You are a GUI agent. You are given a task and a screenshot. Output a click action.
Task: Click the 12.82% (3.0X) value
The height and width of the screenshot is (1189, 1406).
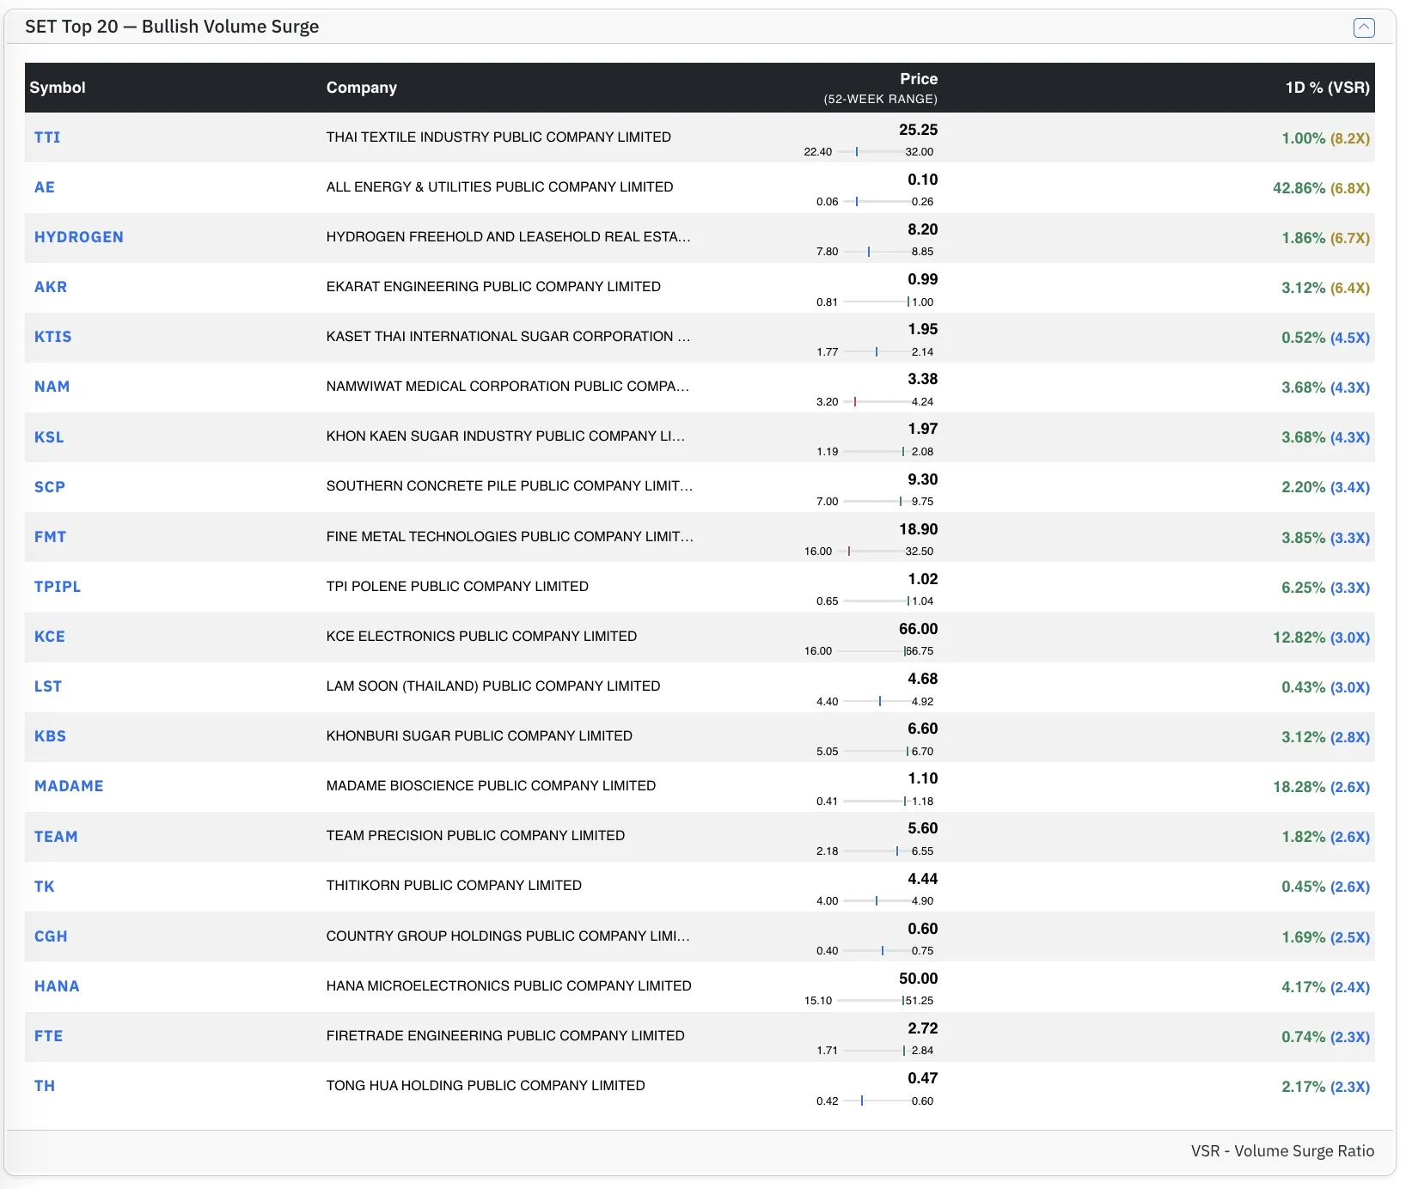(x=1321, y=637)
